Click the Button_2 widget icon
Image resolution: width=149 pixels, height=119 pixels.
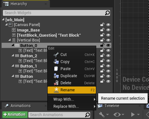coord(17,56)
